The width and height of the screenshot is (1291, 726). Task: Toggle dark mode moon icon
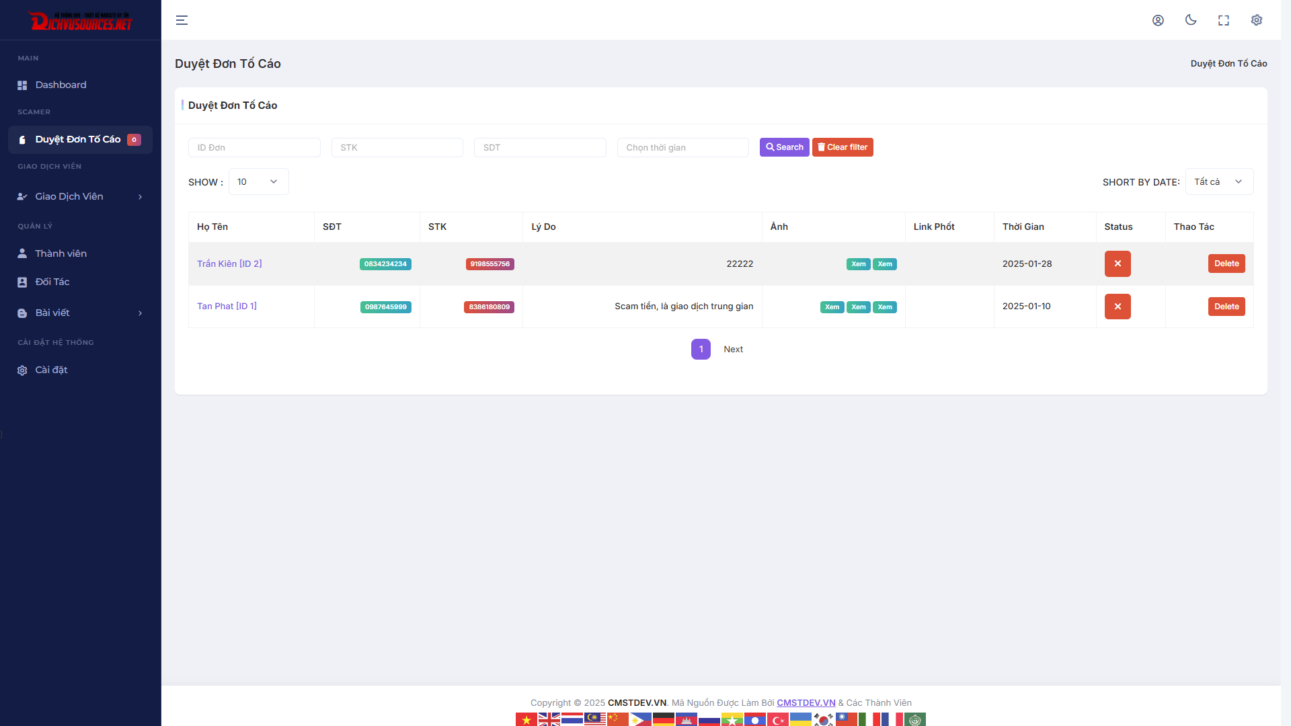click(1191, 20)
